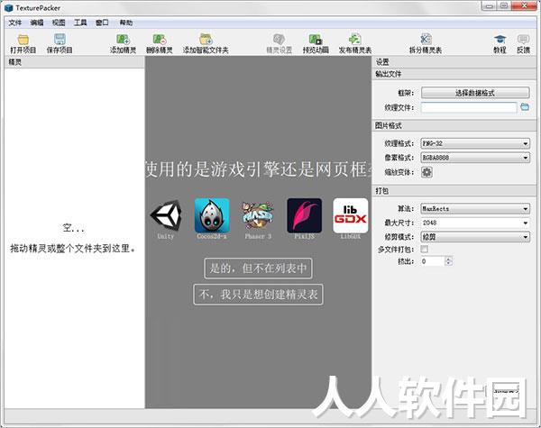This screenshot has width=541, height=428.
Task: Click the 输出文件 section header
Action: click(x=454, y=74)
